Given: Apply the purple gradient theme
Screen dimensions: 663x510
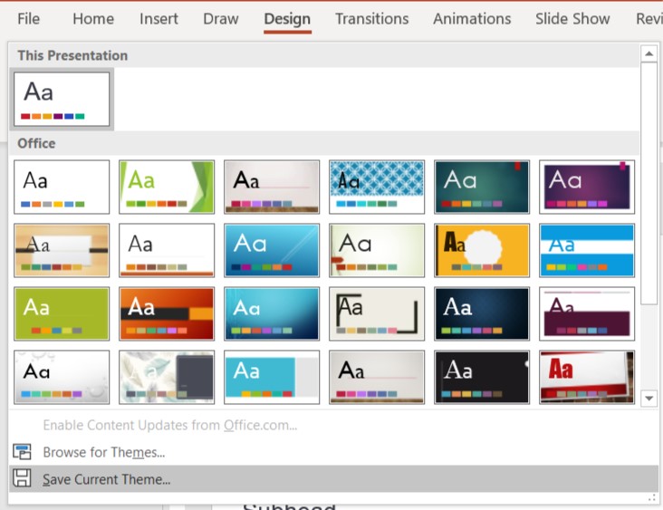Looking at the screenshot, I should coord(587,187).
